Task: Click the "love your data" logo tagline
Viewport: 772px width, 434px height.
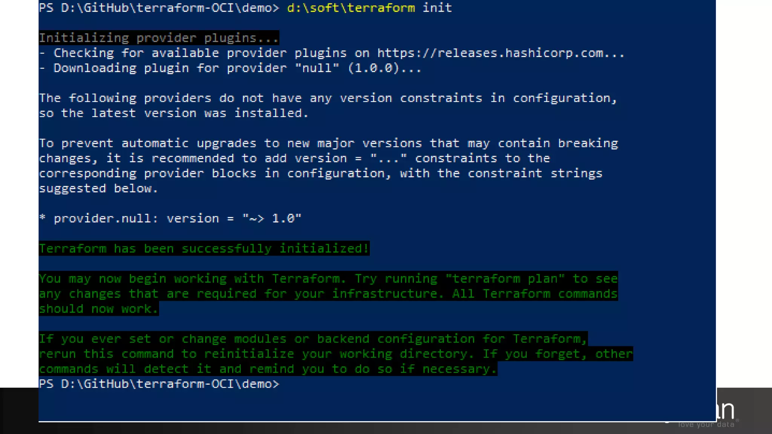Action: point(706,425)
